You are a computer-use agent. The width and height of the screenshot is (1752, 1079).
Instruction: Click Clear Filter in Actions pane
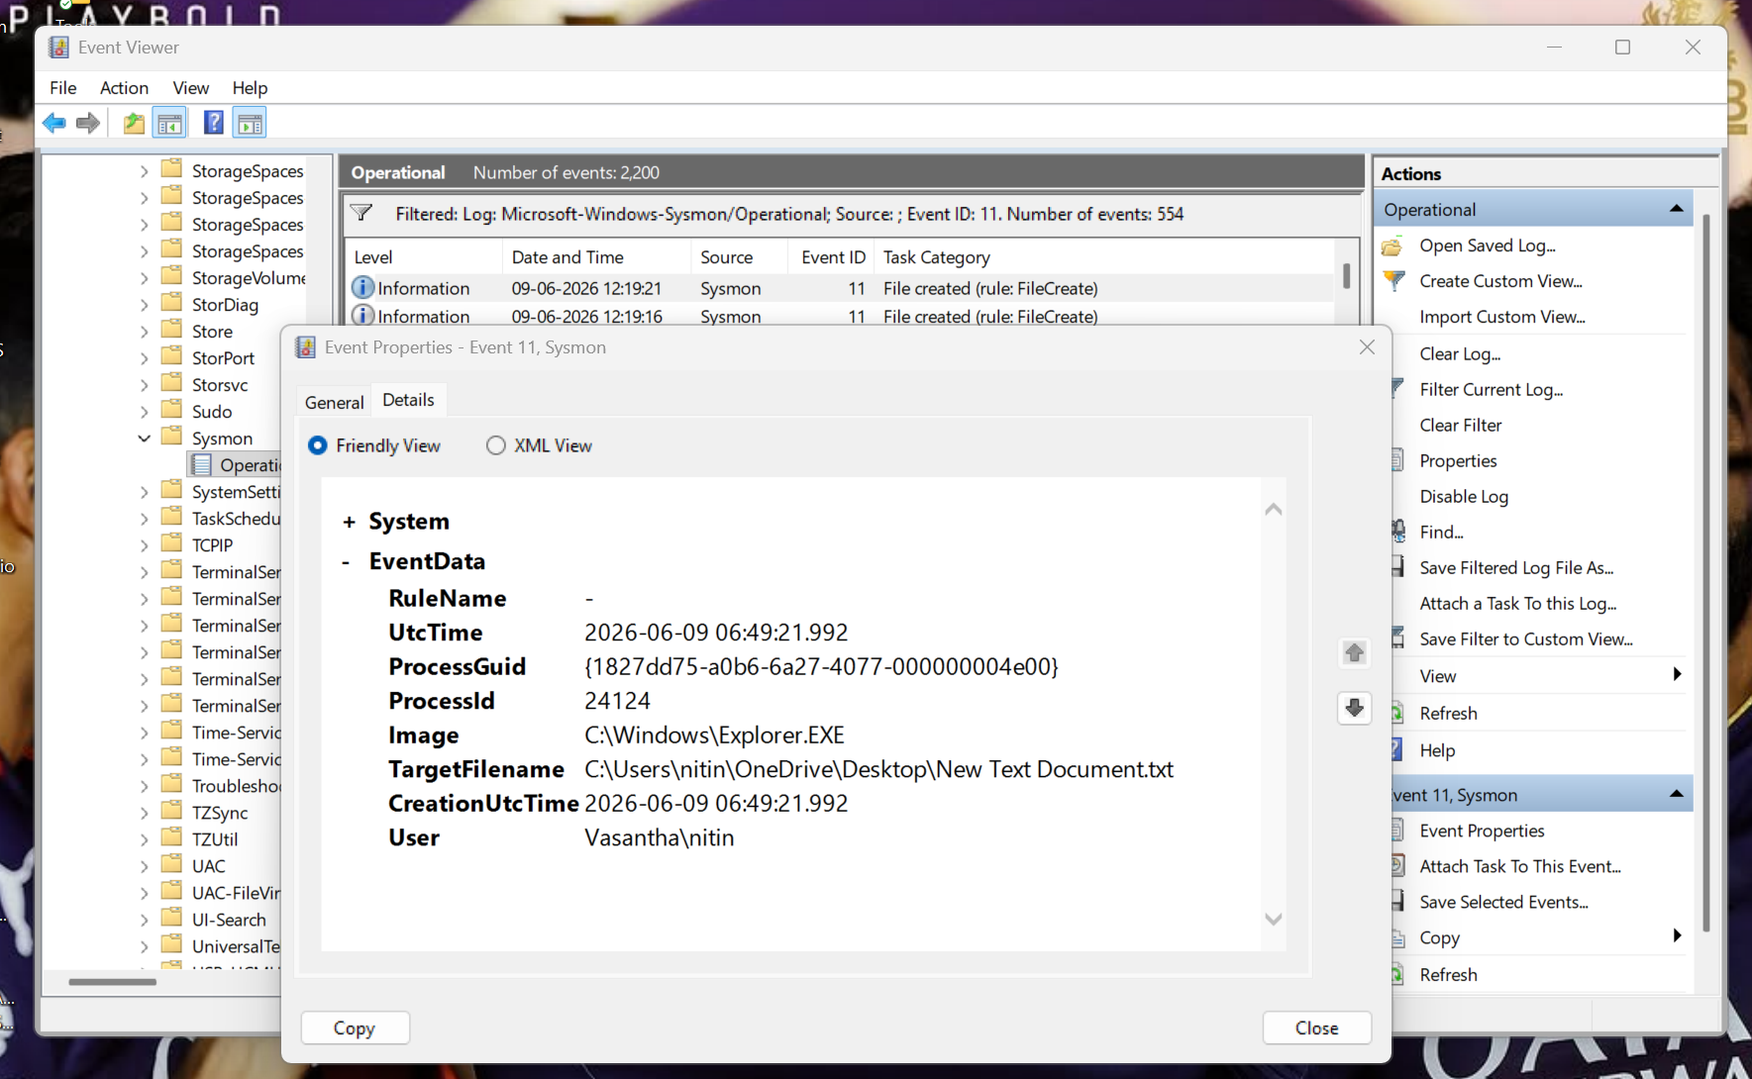tap(1460, 425)
